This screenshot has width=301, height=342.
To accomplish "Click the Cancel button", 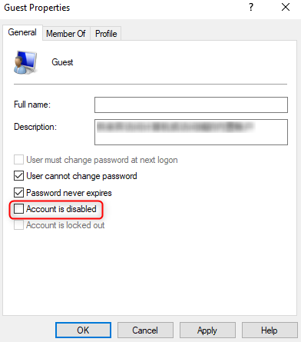I will point(145,330).
